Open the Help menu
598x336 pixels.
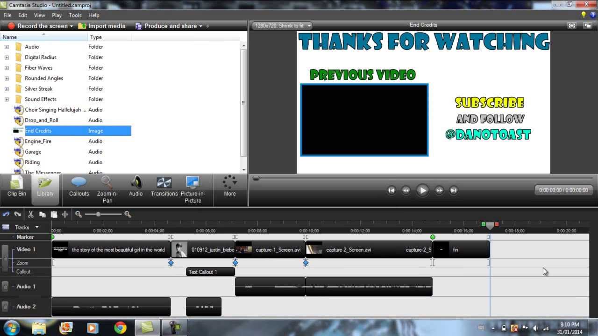click(x=94, y=15)
